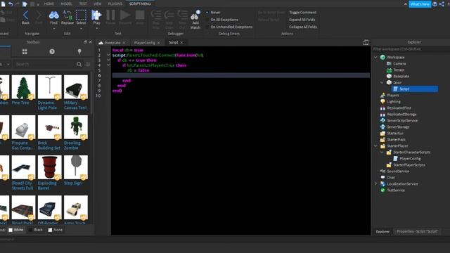This screenshot has width=450, height=253.
Task: Open the toolbox Creations lightbulb tab icon
Action: 79,51
